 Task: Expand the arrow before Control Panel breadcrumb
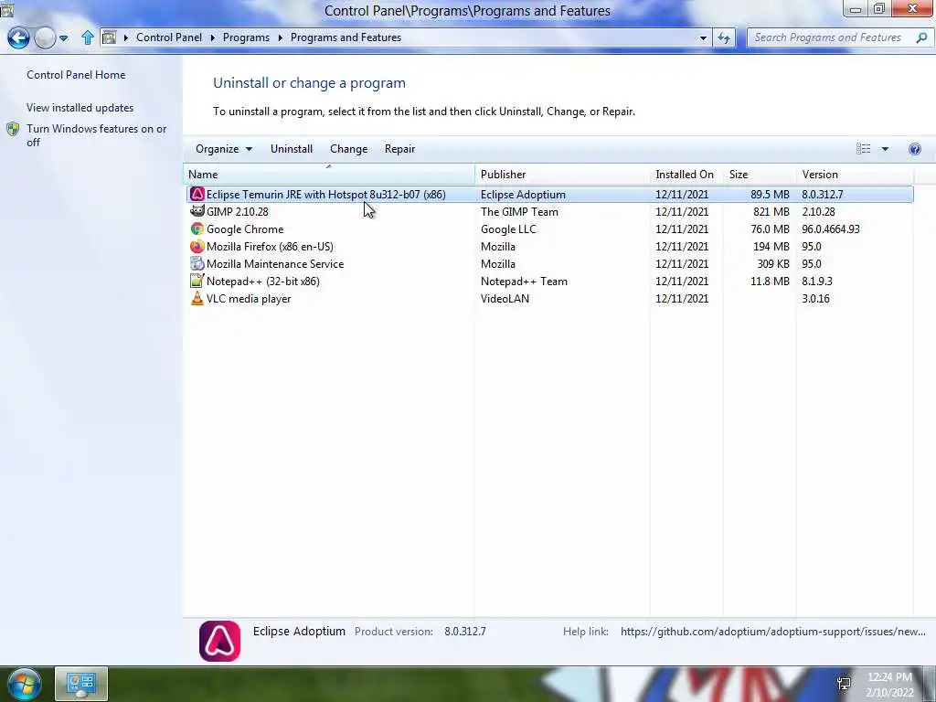tap(126, 37)
